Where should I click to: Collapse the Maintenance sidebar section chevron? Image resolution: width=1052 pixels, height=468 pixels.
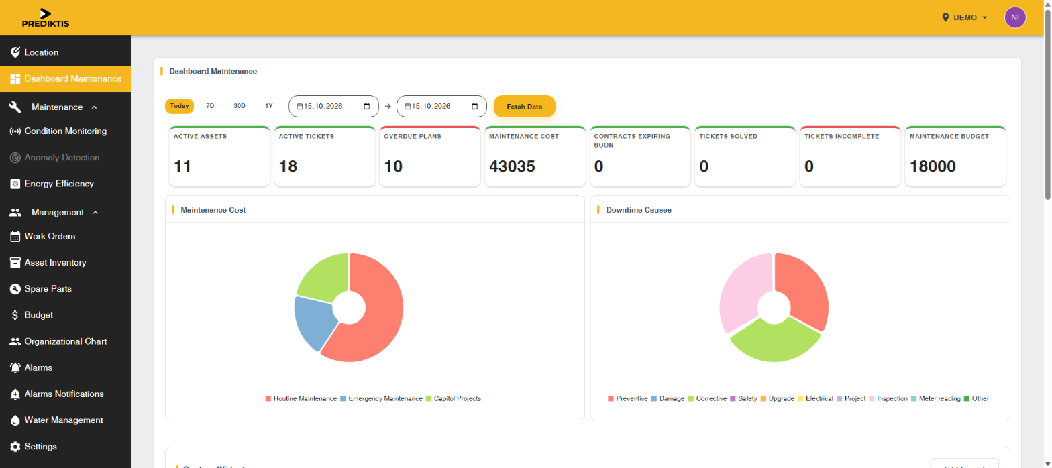(x=94, y=107)
